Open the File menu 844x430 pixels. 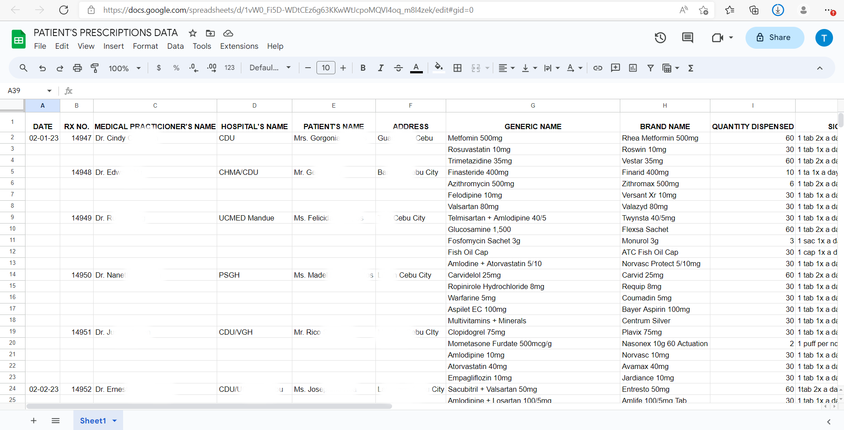coord(40,46)
